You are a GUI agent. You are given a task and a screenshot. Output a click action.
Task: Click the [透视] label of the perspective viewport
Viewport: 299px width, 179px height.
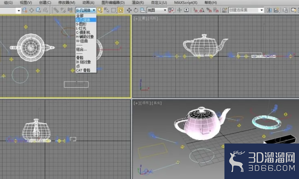pyautogui.click(x=145, y=103)
